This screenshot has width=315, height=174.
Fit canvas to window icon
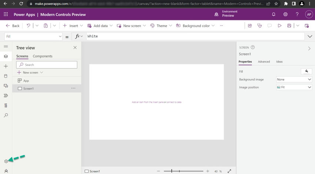229,171
